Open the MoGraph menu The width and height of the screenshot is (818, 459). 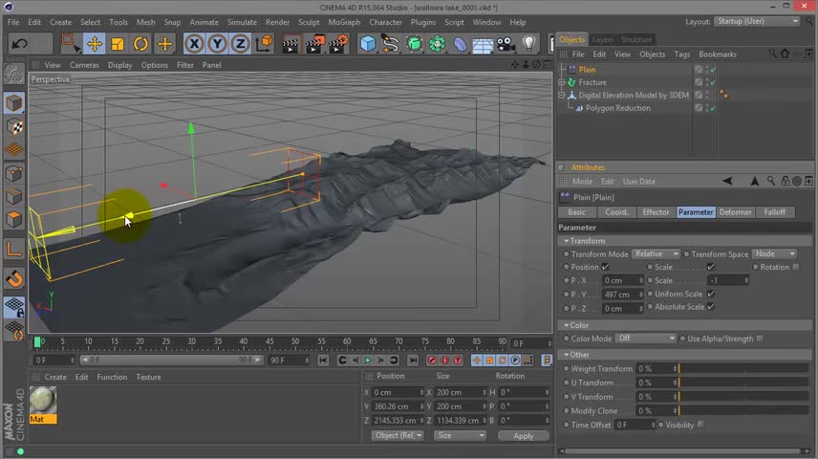pos(344,22)
